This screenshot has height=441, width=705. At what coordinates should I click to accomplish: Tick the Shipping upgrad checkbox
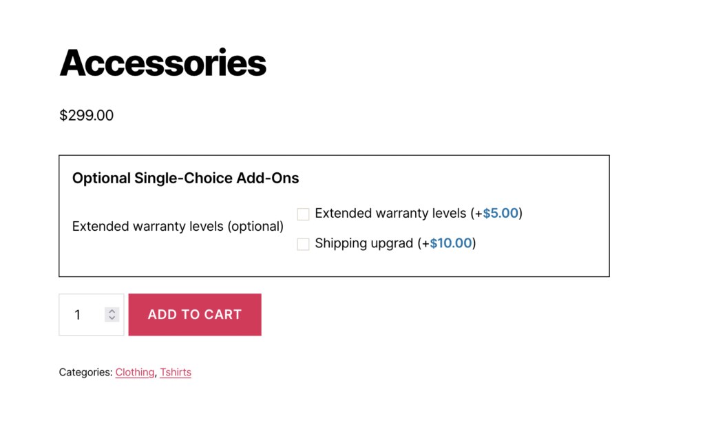point(303,244)
